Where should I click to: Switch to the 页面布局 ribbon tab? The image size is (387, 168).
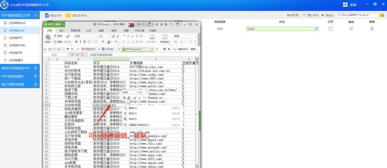pyautogui.click(x=75, y=31)
